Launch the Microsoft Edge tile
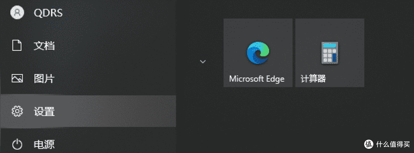The height and width of the screenshot is (153, 414). [258, 53]
